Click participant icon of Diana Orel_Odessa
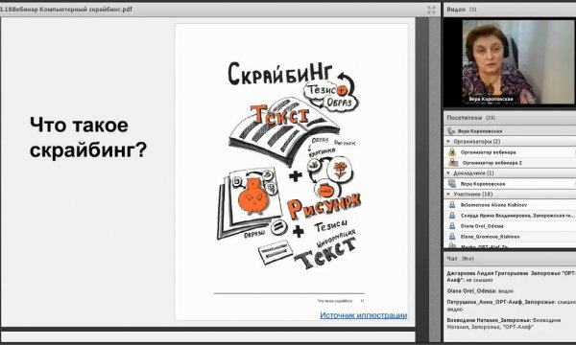576x345 pixels. (452, 226)
